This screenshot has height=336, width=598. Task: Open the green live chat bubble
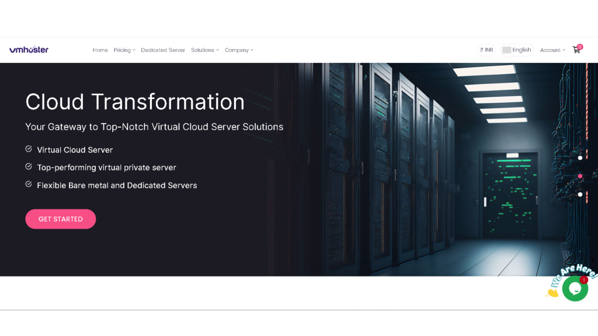point(575,289)
